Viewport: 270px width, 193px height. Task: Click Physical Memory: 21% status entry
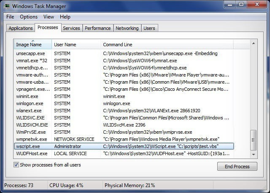tap(130, 185)
